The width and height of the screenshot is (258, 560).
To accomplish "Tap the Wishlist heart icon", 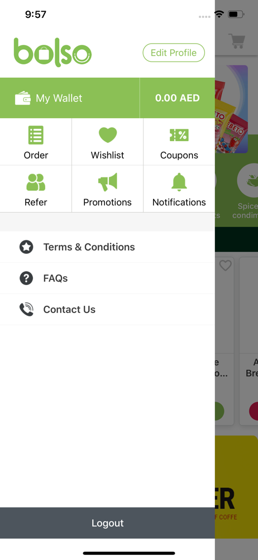I will 108,135.
